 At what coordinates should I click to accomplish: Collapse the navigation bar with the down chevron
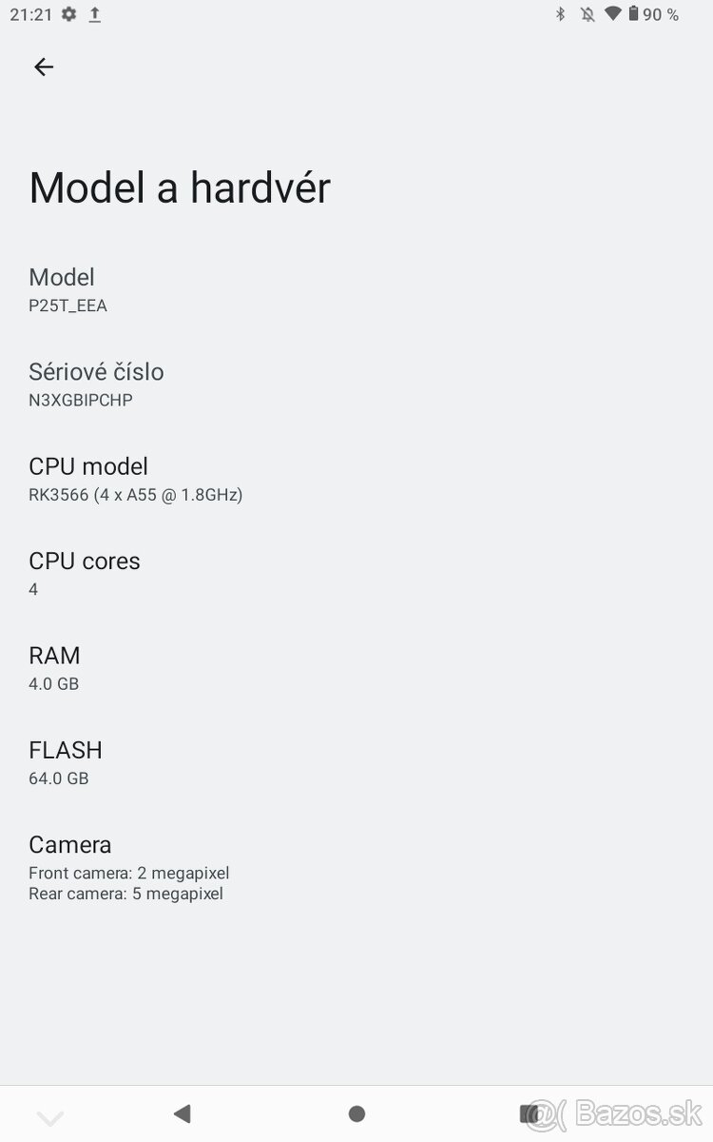click(x=50, y=1115)
